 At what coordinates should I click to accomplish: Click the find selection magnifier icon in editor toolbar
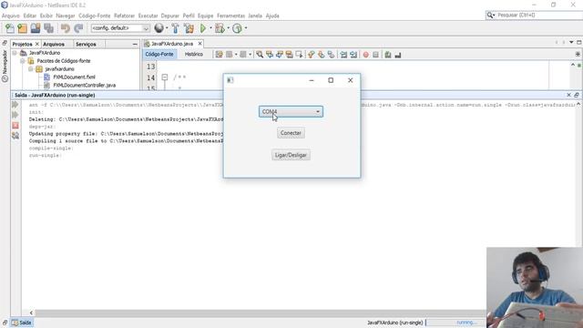260,55
